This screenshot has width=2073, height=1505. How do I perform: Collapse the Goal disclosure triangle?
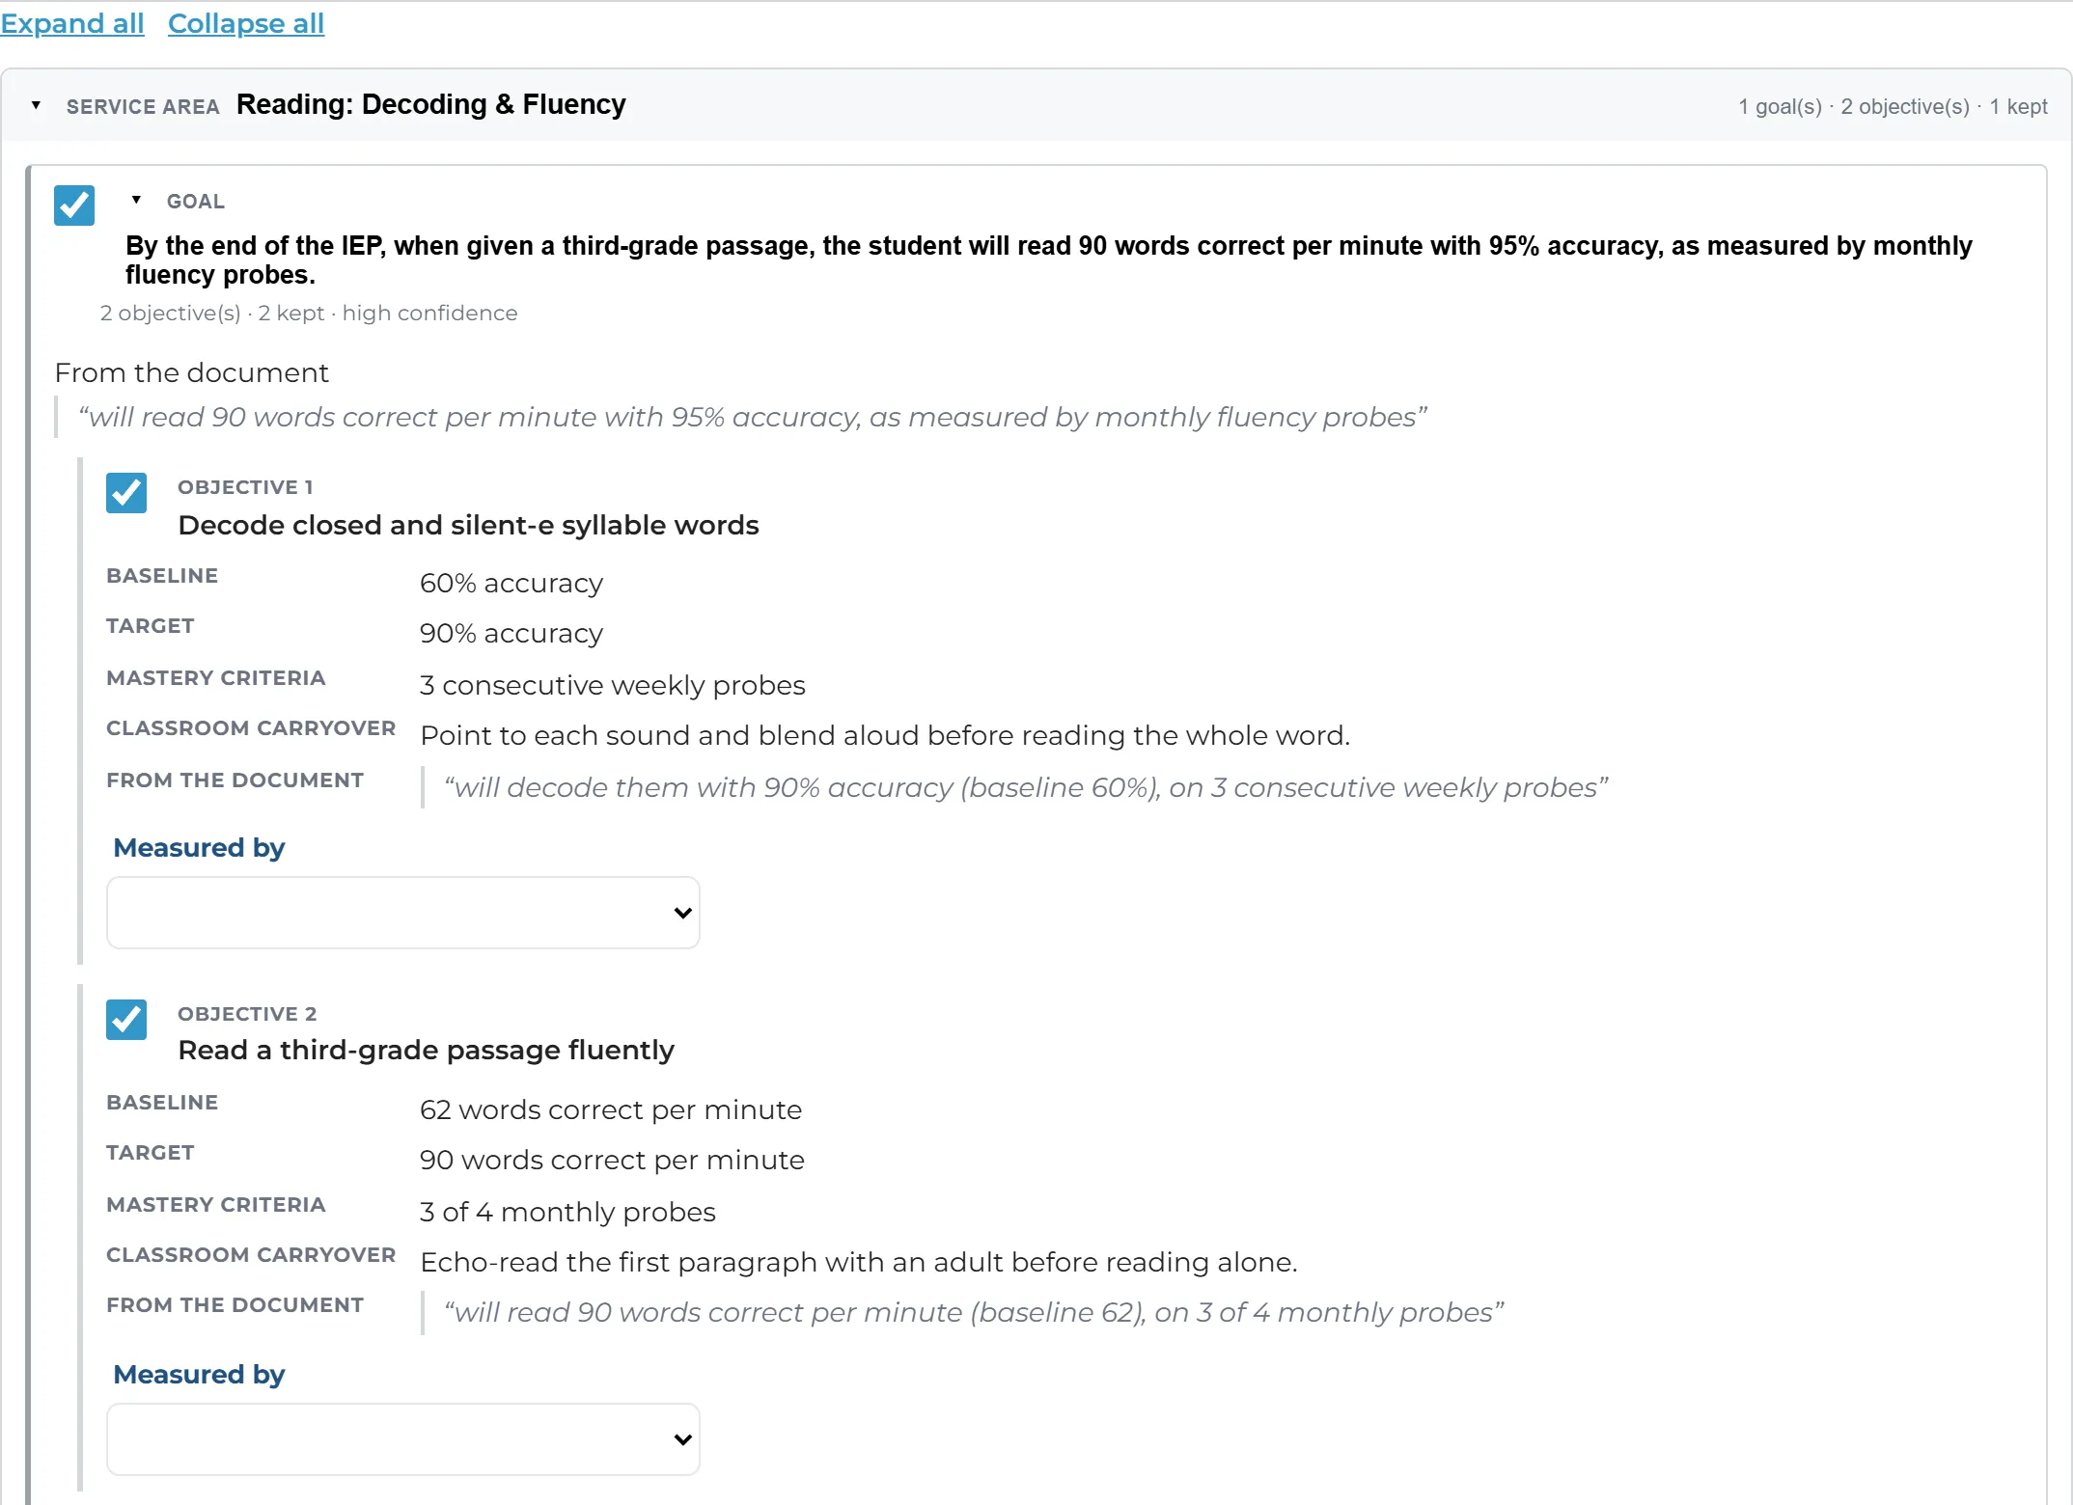point(136,201)
